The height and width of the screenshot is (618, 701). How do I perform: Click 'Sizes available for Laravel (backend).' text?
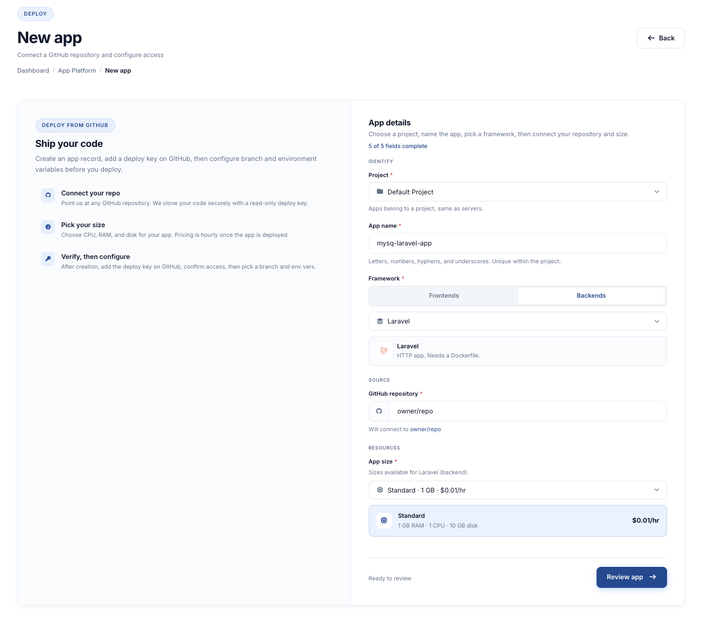pyautogui.click(x=419, y=473)
